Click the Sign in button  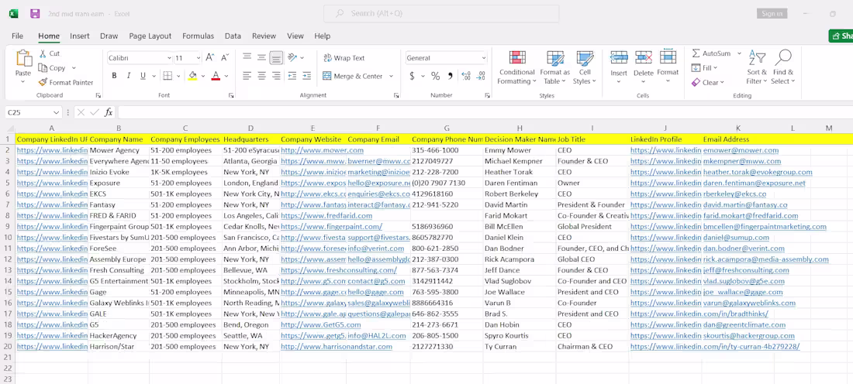point(772,14)
